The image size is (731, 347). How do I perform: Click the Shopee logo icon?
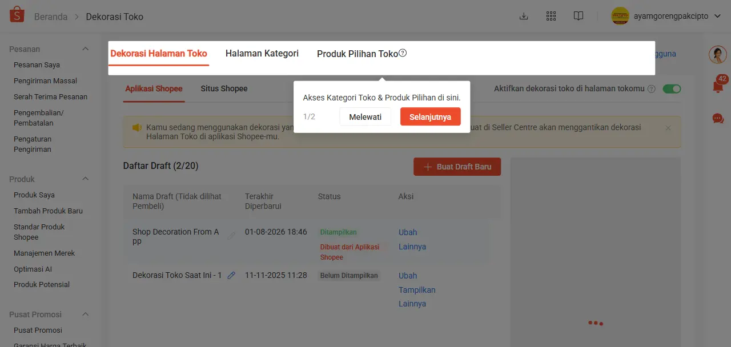click(x=17, y=15)
